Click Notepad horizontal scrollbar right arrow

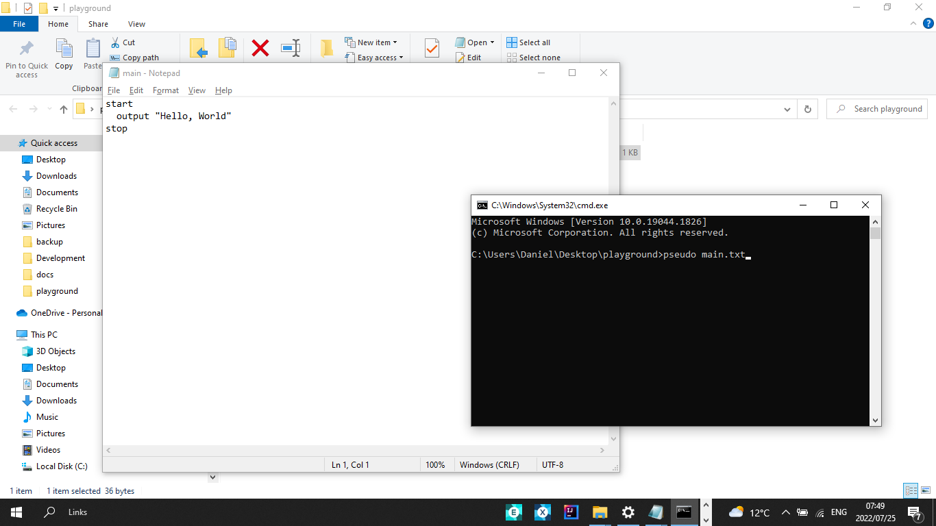point(603,451)
